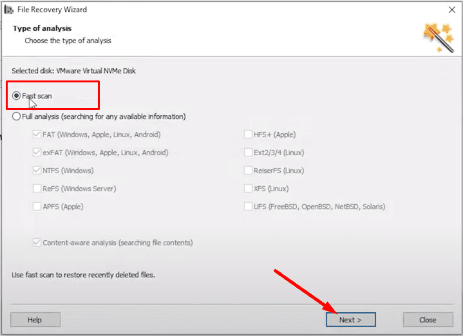Select the Fast scan radio button
Screen dimensions: 463x336
pyautogui.click(x=16, y=96)
